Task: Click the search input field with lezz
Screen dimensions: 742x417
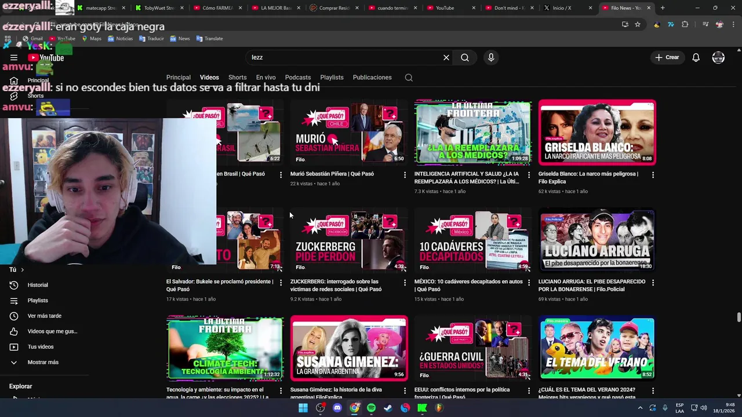Action: point(345,57)
